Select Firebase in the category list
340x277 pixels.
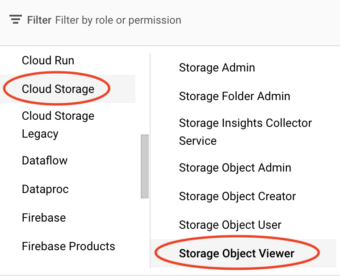(44, 218)
